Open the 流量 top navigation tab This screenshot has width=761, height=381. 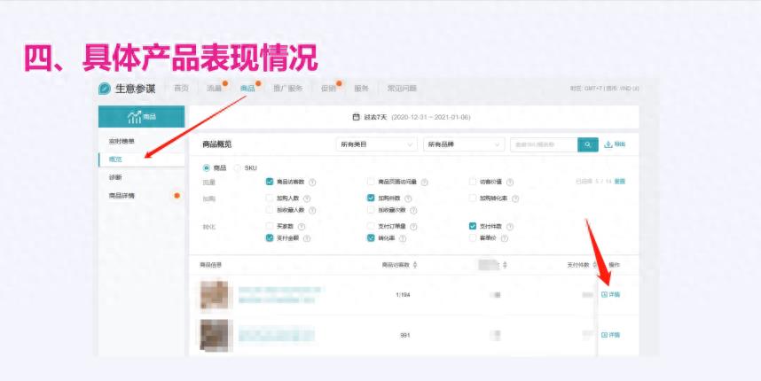(214, 89)
